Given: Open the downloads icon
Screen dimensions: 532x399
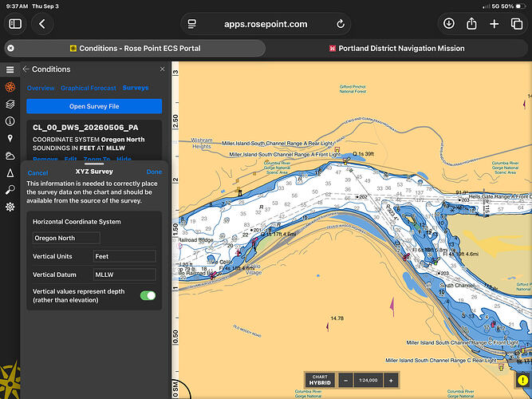Looking at the screenshot, I should tap(449, 24).
